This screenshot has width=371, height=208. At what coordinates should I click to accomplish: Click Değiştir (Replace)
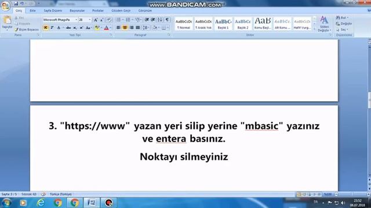(x=344, y=24)
